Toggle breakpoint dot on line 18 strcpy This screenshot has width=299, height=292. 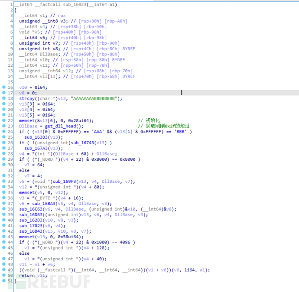[4, 98]
